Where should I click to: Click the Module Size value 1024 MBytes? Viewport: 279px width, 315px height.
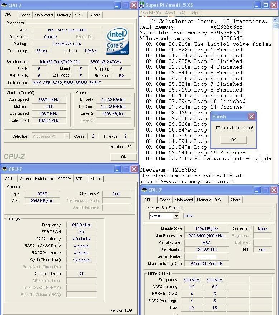pos(207,229)
